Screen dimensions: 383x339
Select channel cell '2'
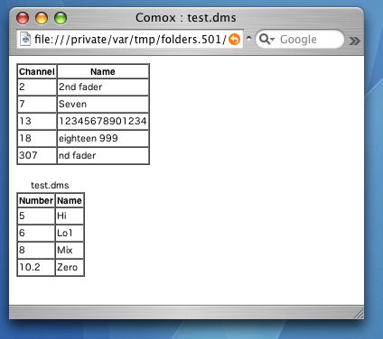pos(37,87)
